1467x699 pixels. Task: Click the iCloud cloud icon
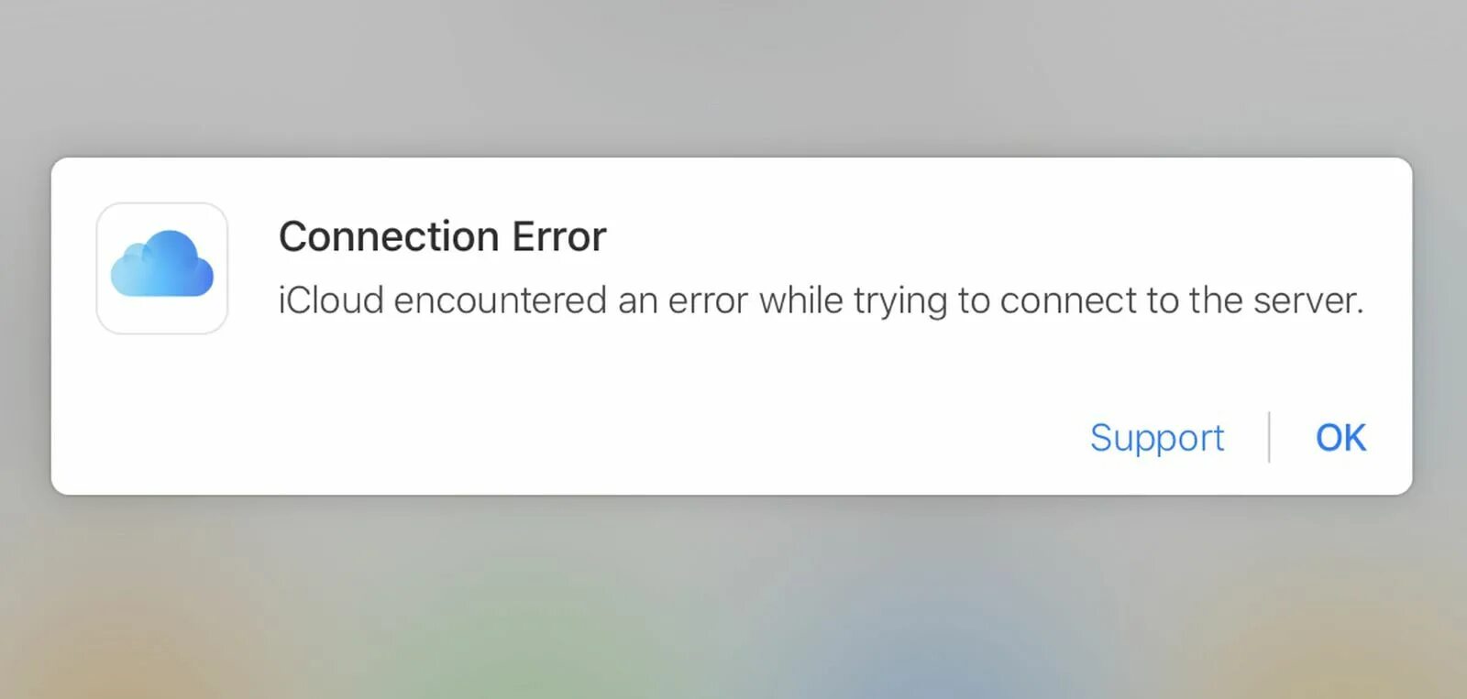[x=162, y=264]
